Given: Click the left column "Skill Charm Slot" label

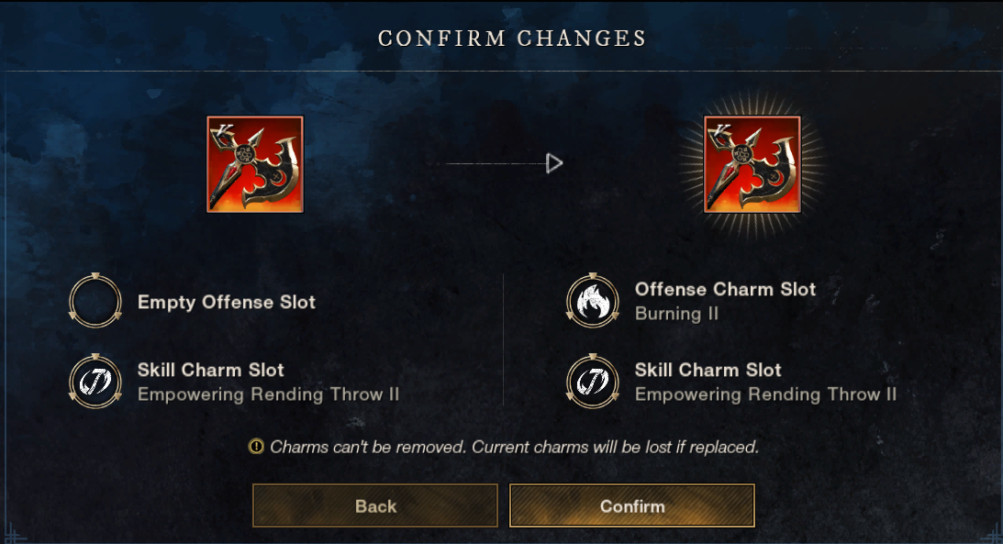Looking at the screenshot, I should coord(211,370).
